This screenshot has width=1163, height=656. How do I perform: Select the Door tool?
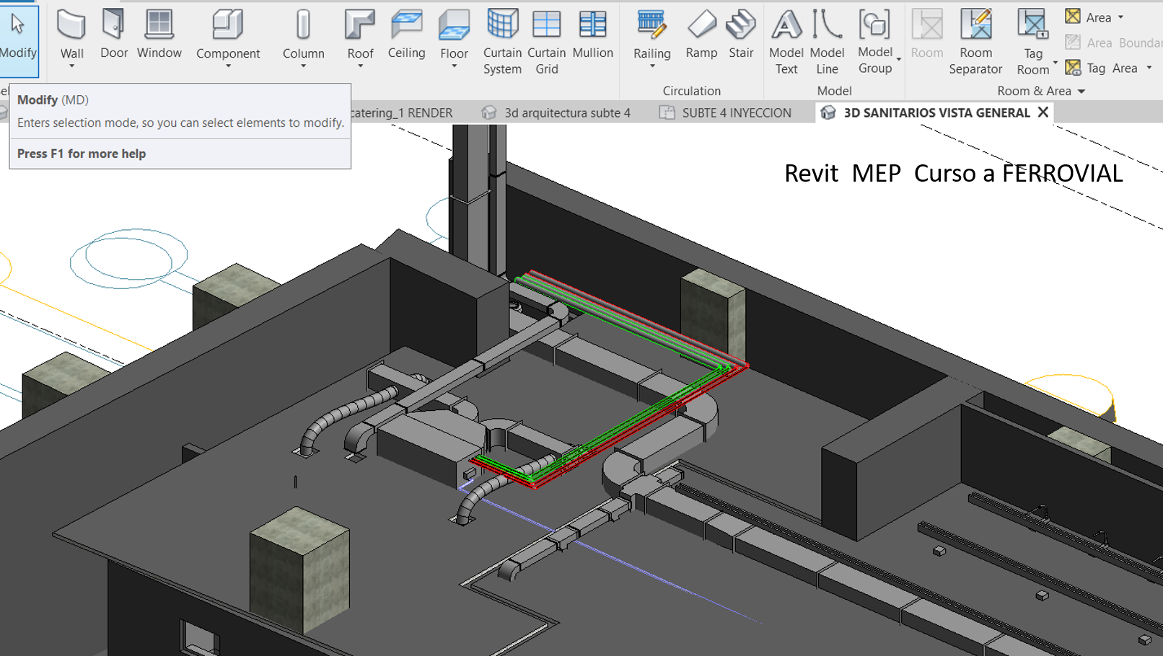click(x=113, y=34)
